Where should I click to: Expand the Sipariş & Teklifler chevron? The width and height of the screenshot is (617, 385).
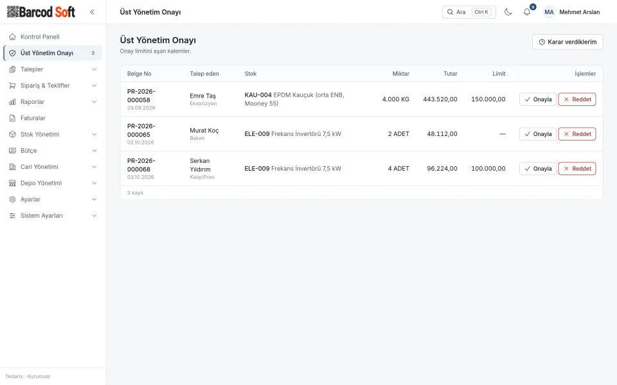[94, 85]
